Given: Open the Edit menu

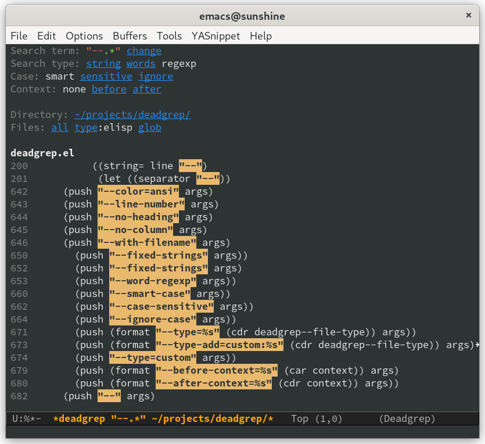Looking at the screenshot, I should [x=46, y=36].
